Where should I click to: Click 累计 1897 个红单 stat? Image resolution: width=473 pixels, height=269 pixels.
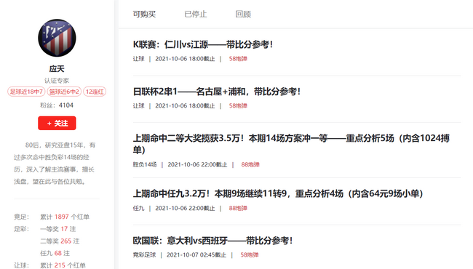tap(65, 217)
